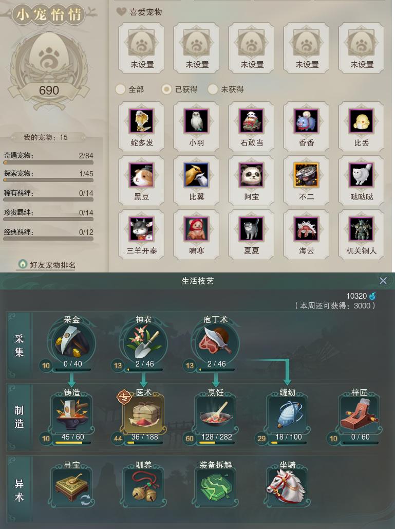
Task: Select the 采金 mining skill icon
Action: 71,342
